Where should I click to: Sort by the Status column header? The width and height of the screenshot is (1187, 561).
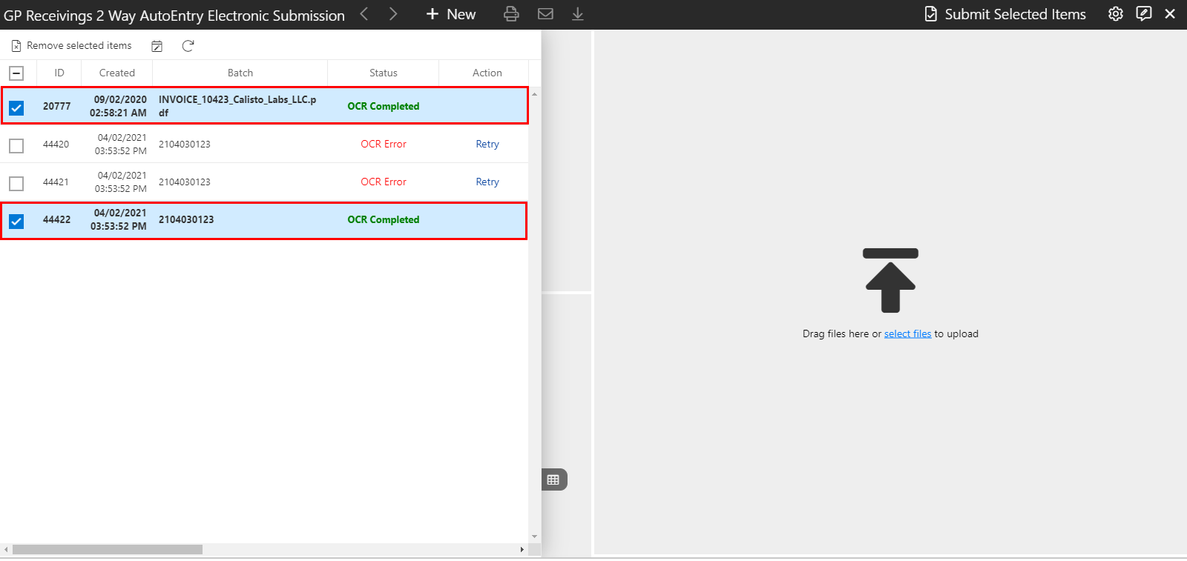(x=383, y=73)
